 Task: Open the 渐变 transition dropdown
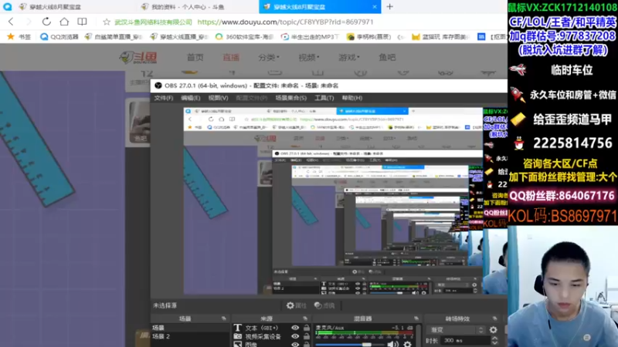[x=456, y=330]
